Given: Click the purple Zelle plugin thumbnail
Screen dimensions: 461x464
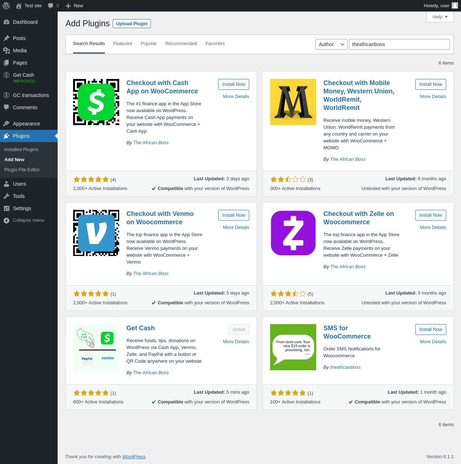Looking at the screenshot, I should click(293, 233).
